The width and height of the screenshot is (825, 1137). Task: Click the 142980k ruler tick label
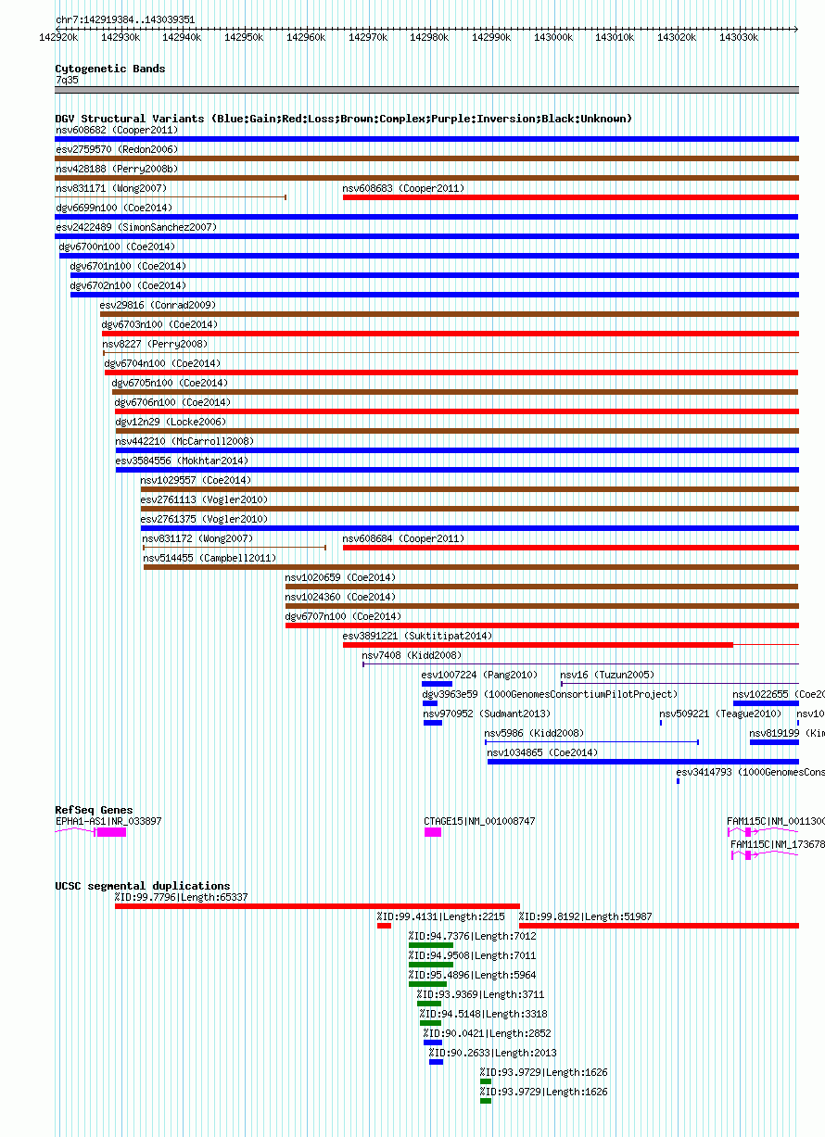coord(429,38)
